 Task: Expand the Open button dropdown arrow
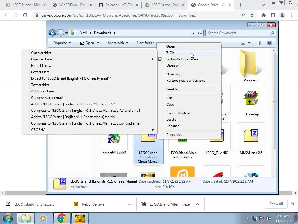point(98,43)
